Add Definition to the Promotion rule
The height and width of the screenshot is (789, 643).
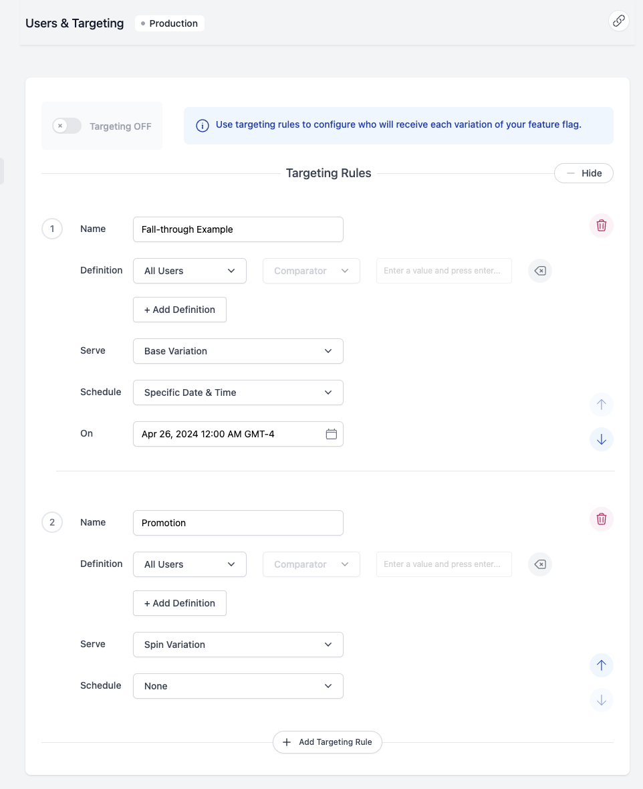(x=180, y=603)
